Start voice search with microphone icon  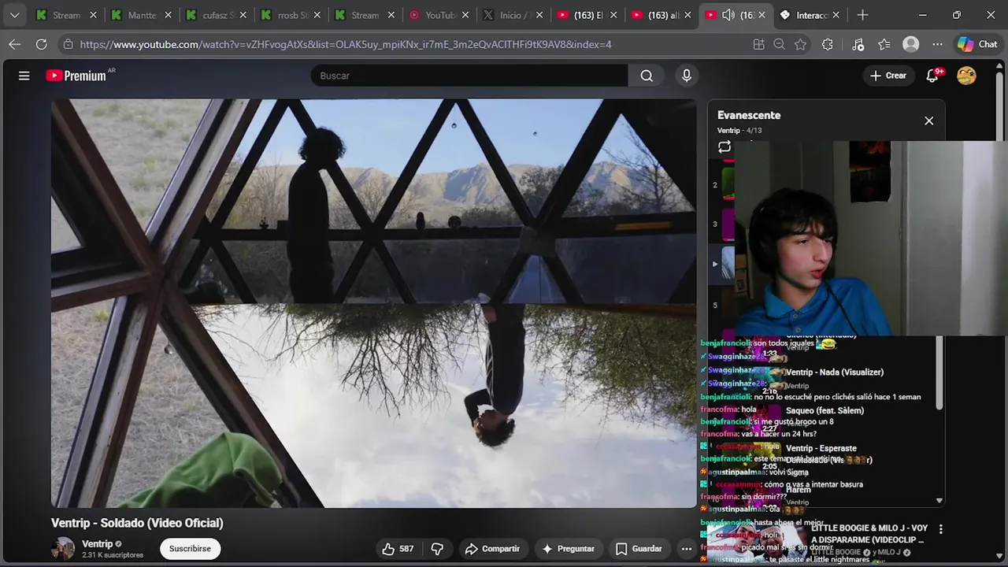pyautogui.click(x=687, y=76)
